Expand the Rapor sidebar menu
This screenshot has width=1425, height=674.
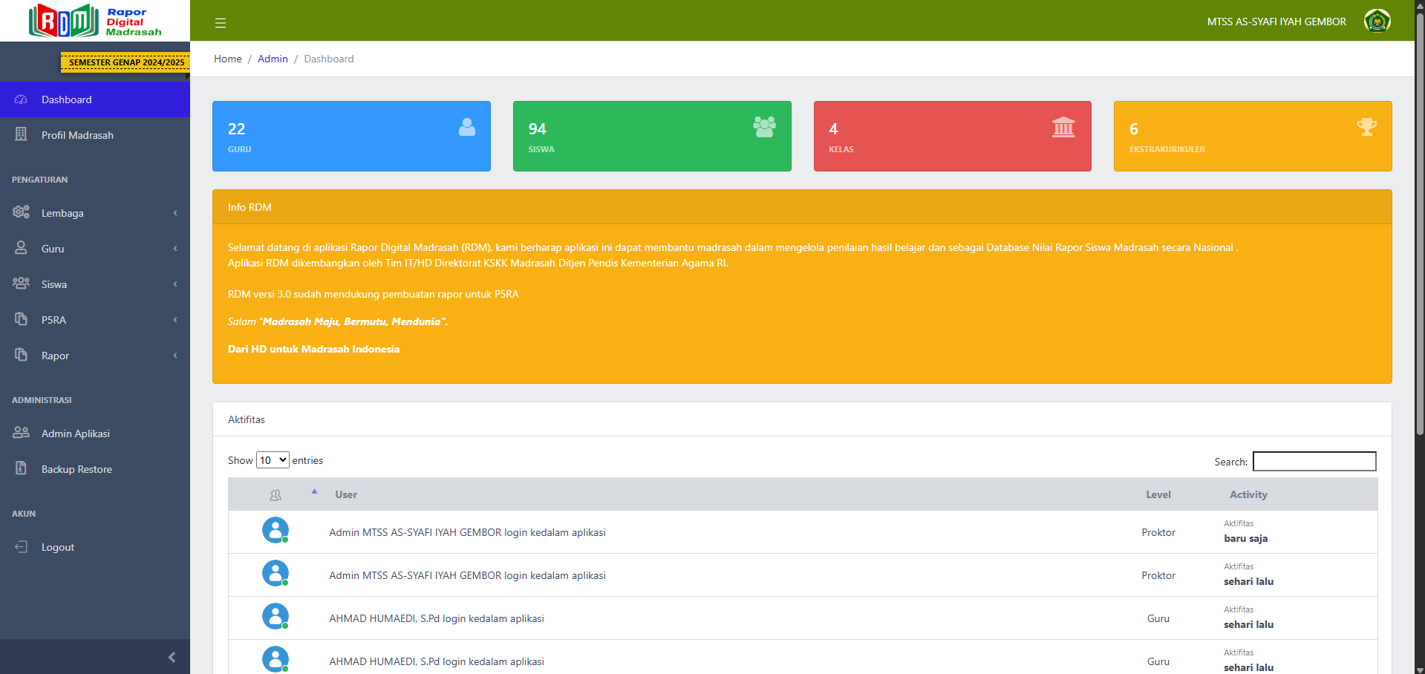click(x=95, y=356)
